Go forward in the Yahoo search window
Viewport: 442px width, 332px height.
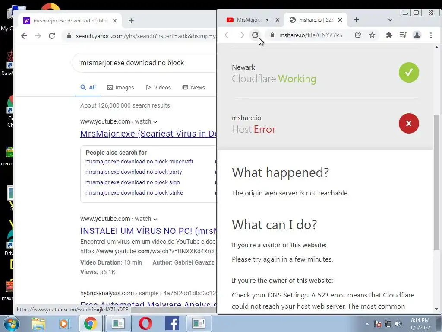(38, 36)
